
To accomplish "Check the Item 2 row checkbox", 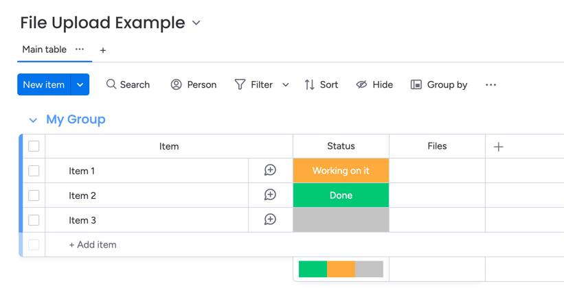I will [34, 196].
